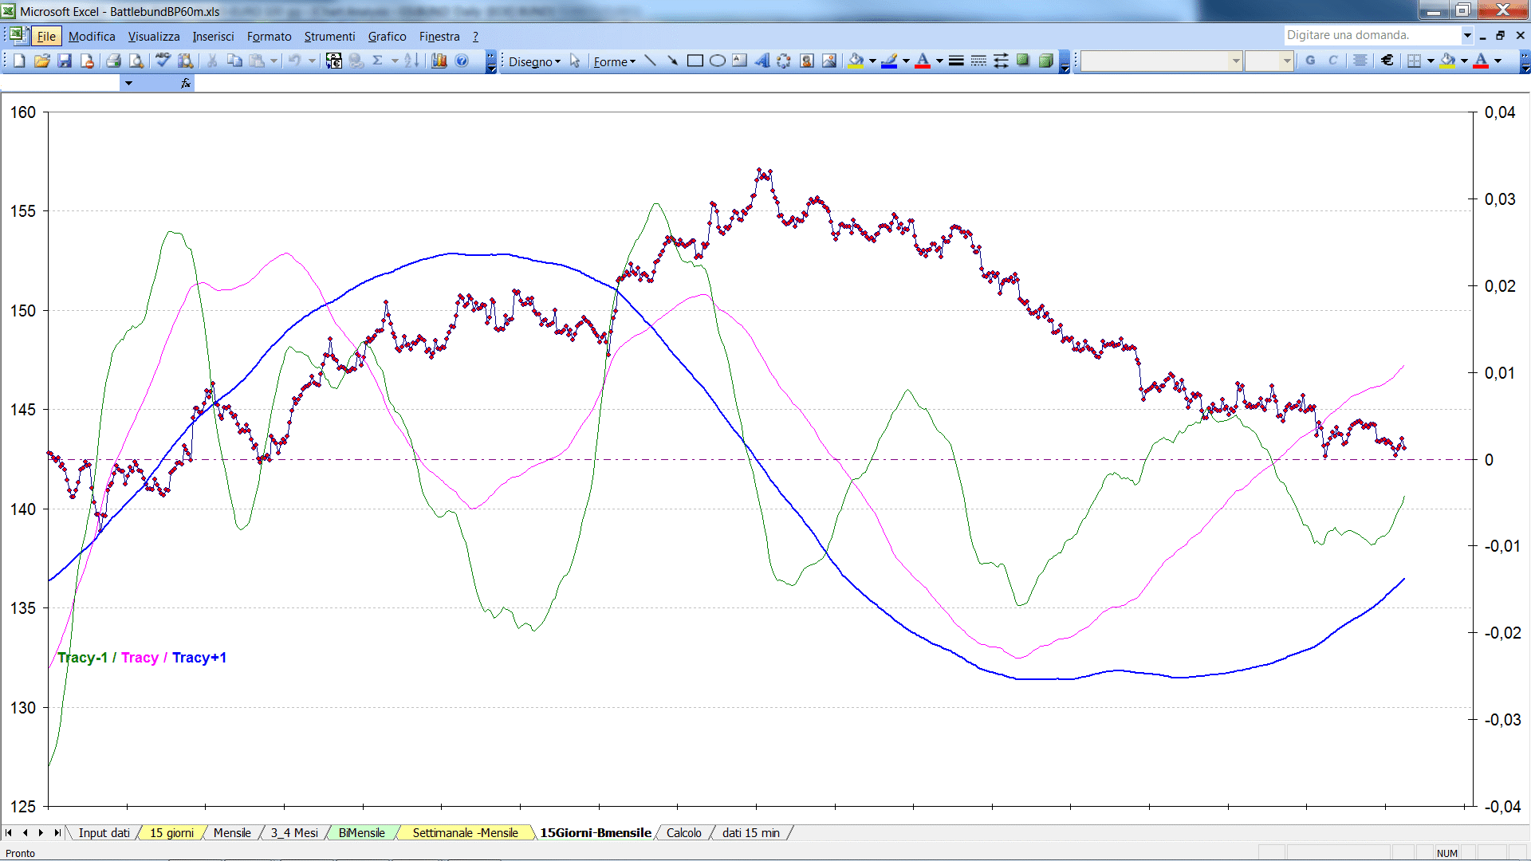Create a new blank workbook
The height and width of the screenshot is (861, 1531).
click(x=20, y=61)
